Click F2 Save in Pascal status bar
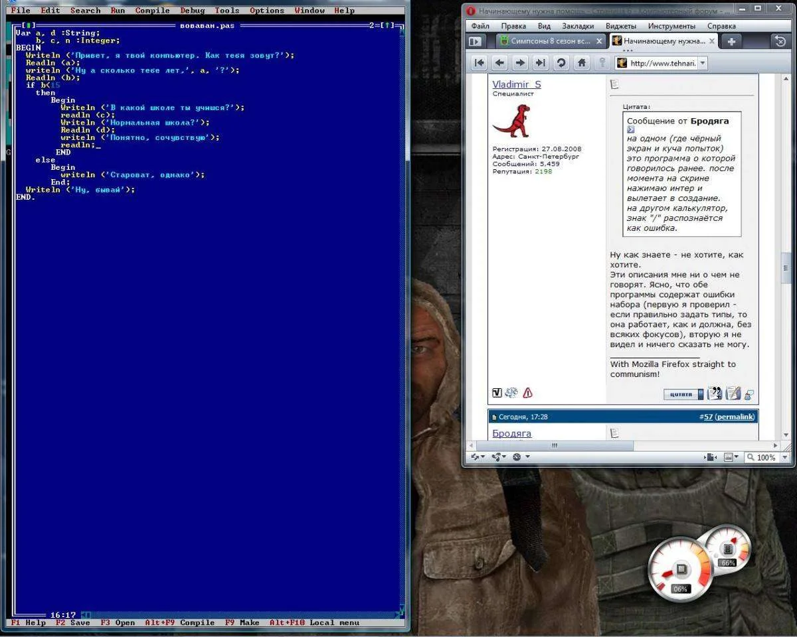This screenshot has width=797, height=637. (x=72, y=623)
